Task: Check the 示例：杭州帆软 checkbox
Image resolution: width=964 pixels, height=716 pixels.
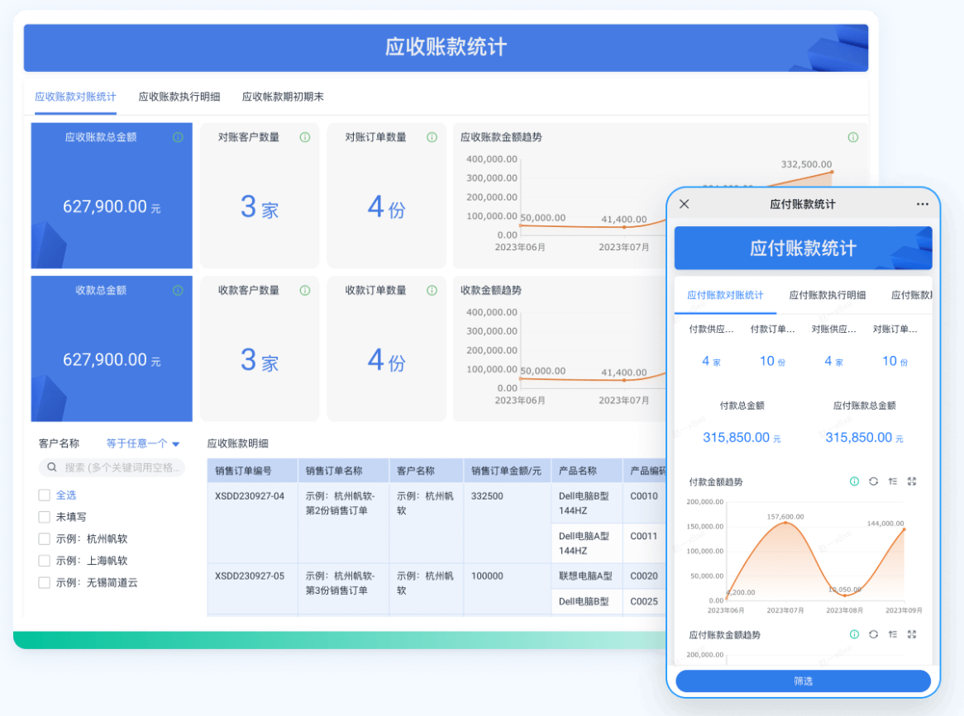Action: [x=45, y=538]
